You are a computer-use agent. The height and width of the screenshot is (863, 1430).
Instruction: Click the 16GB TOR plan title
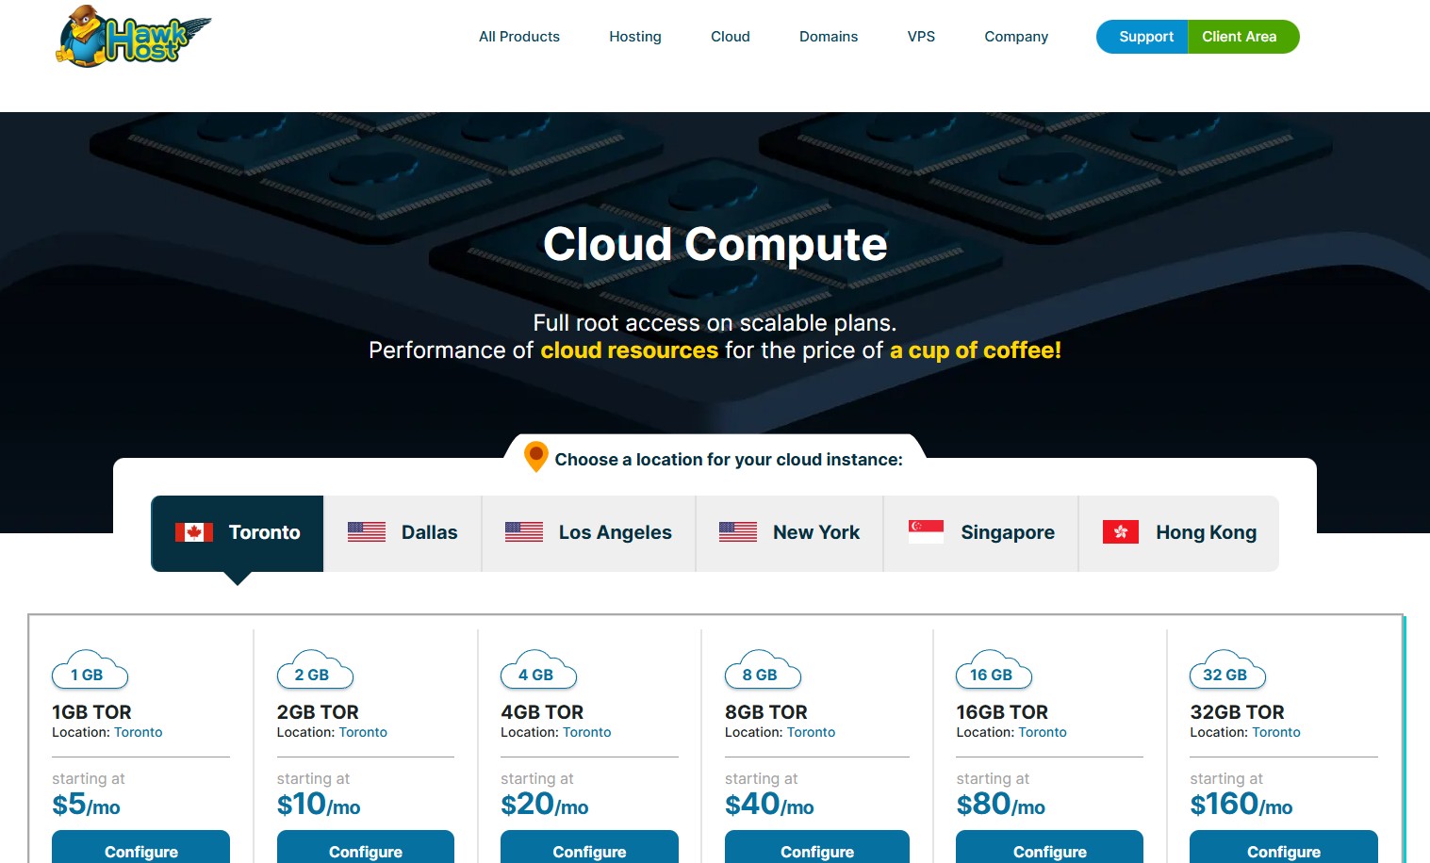(1002, 712)
